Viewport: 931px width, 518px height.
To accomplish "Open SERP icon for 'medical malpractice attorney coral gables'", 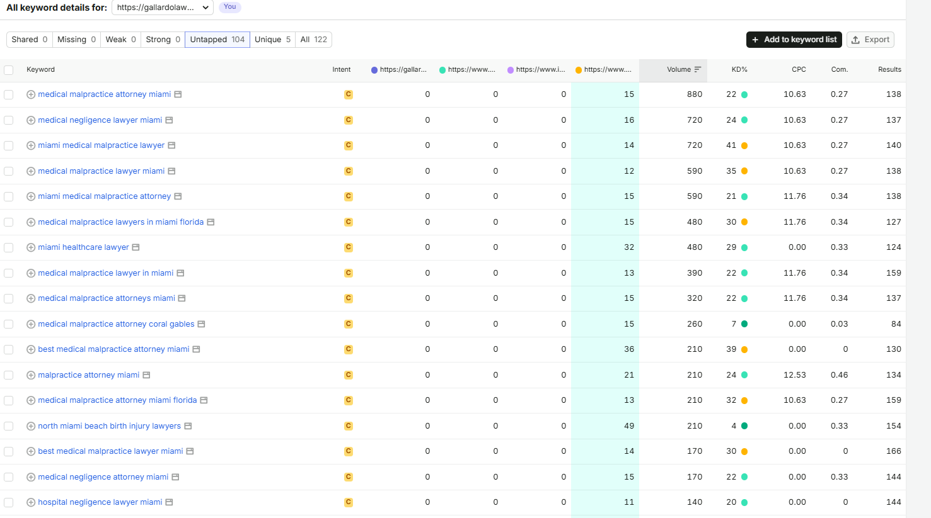I will (201, 324).
